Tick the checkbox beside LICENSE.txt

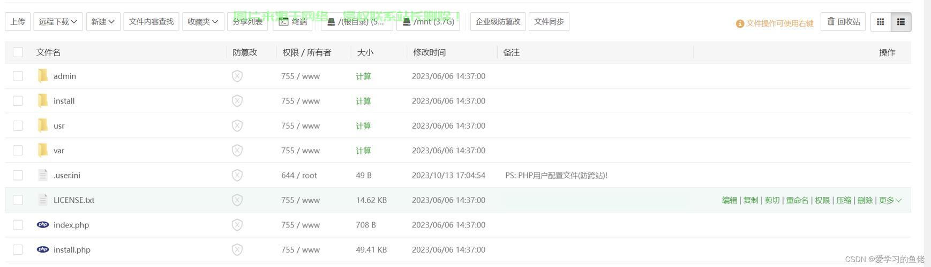(18, 200)
